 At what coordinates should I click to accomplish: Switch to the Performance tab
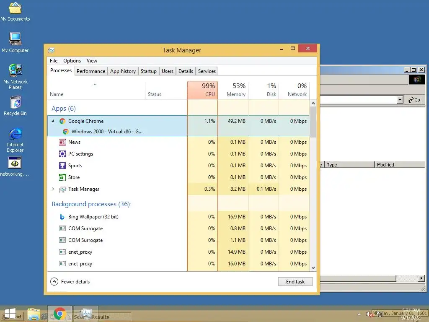pos(91,71)
